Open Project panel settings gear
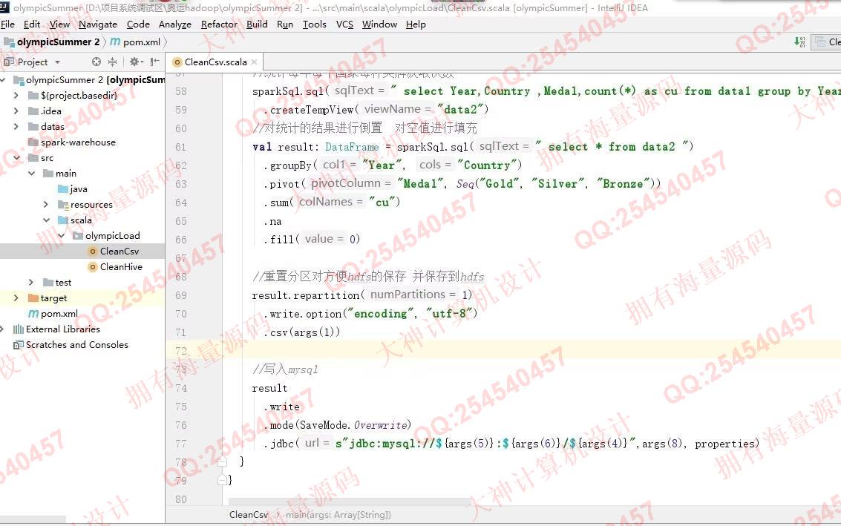Screen dimensions: 841x526 coord(135,62)
